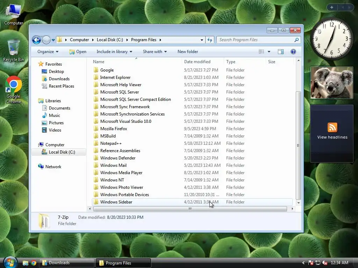Open the Documents library
Image resolution: width=358 pixels, height=268 pixels.
click(x=59, y=108)
